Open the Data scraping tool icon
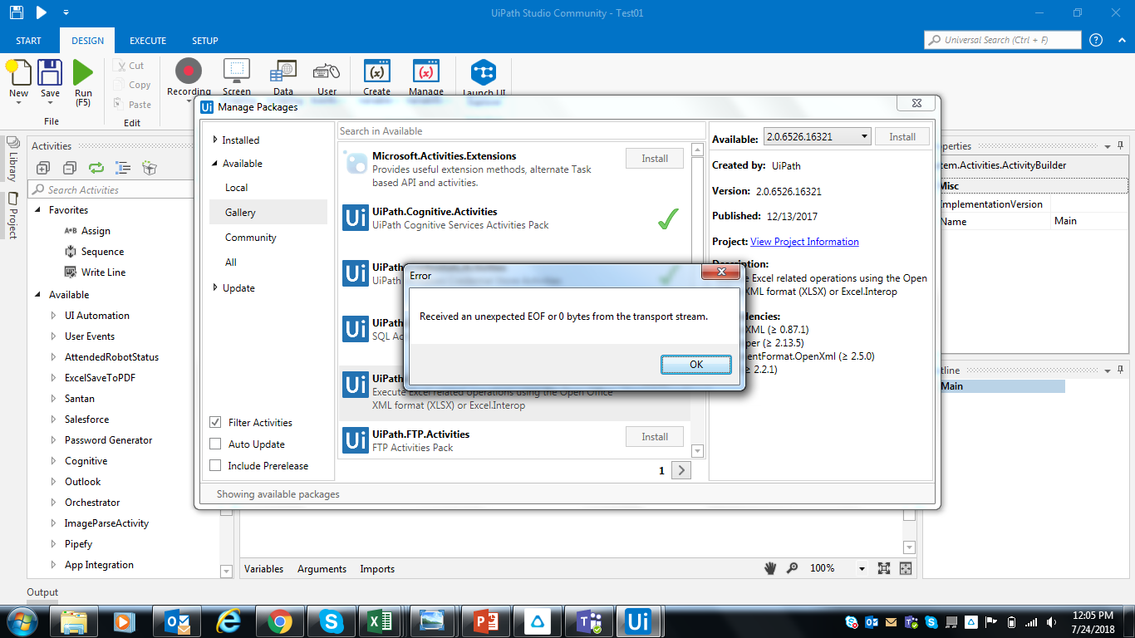Screen dimensions: 1135x638 (283, 71)
